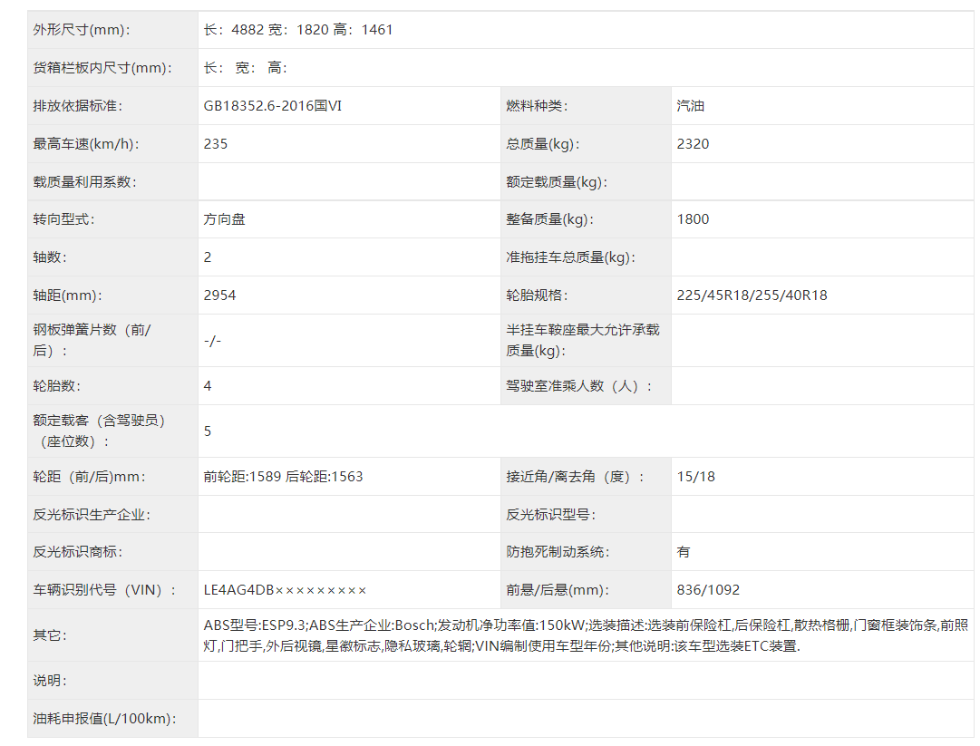Click the VIN value LE4AG4DB×××××××××

click(x=285, y=590)
